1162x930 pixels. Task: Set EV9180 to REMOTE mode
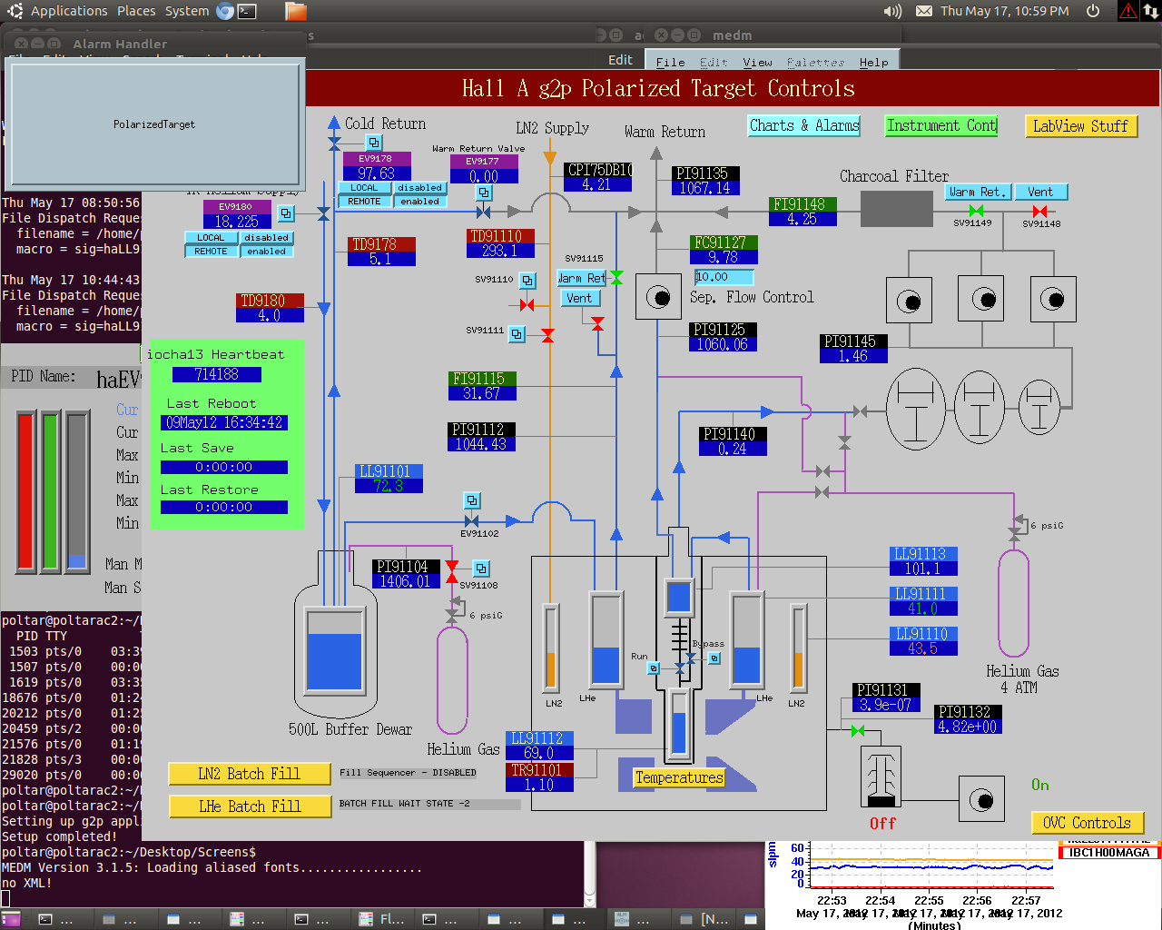[x=211, y=252]
